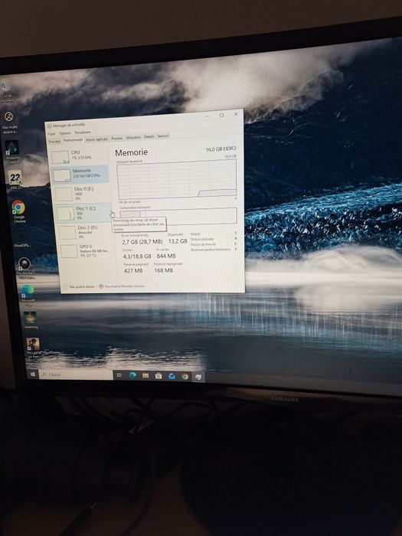This screenshot has height=536, width=402.
Task: Open the Vizualizare menu in Task Manager
Action: coord(83,132)
